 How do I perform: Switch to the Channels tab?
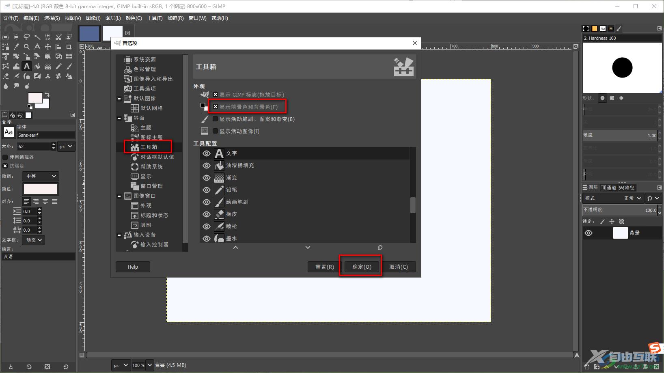pyautogui.click(x=608, y=188)
